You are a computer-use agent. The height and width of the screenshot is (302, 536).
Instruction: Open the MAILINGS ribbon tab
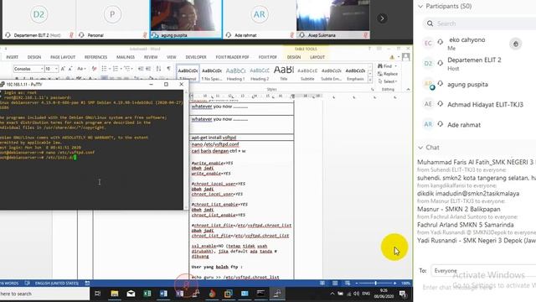[126, 57]
